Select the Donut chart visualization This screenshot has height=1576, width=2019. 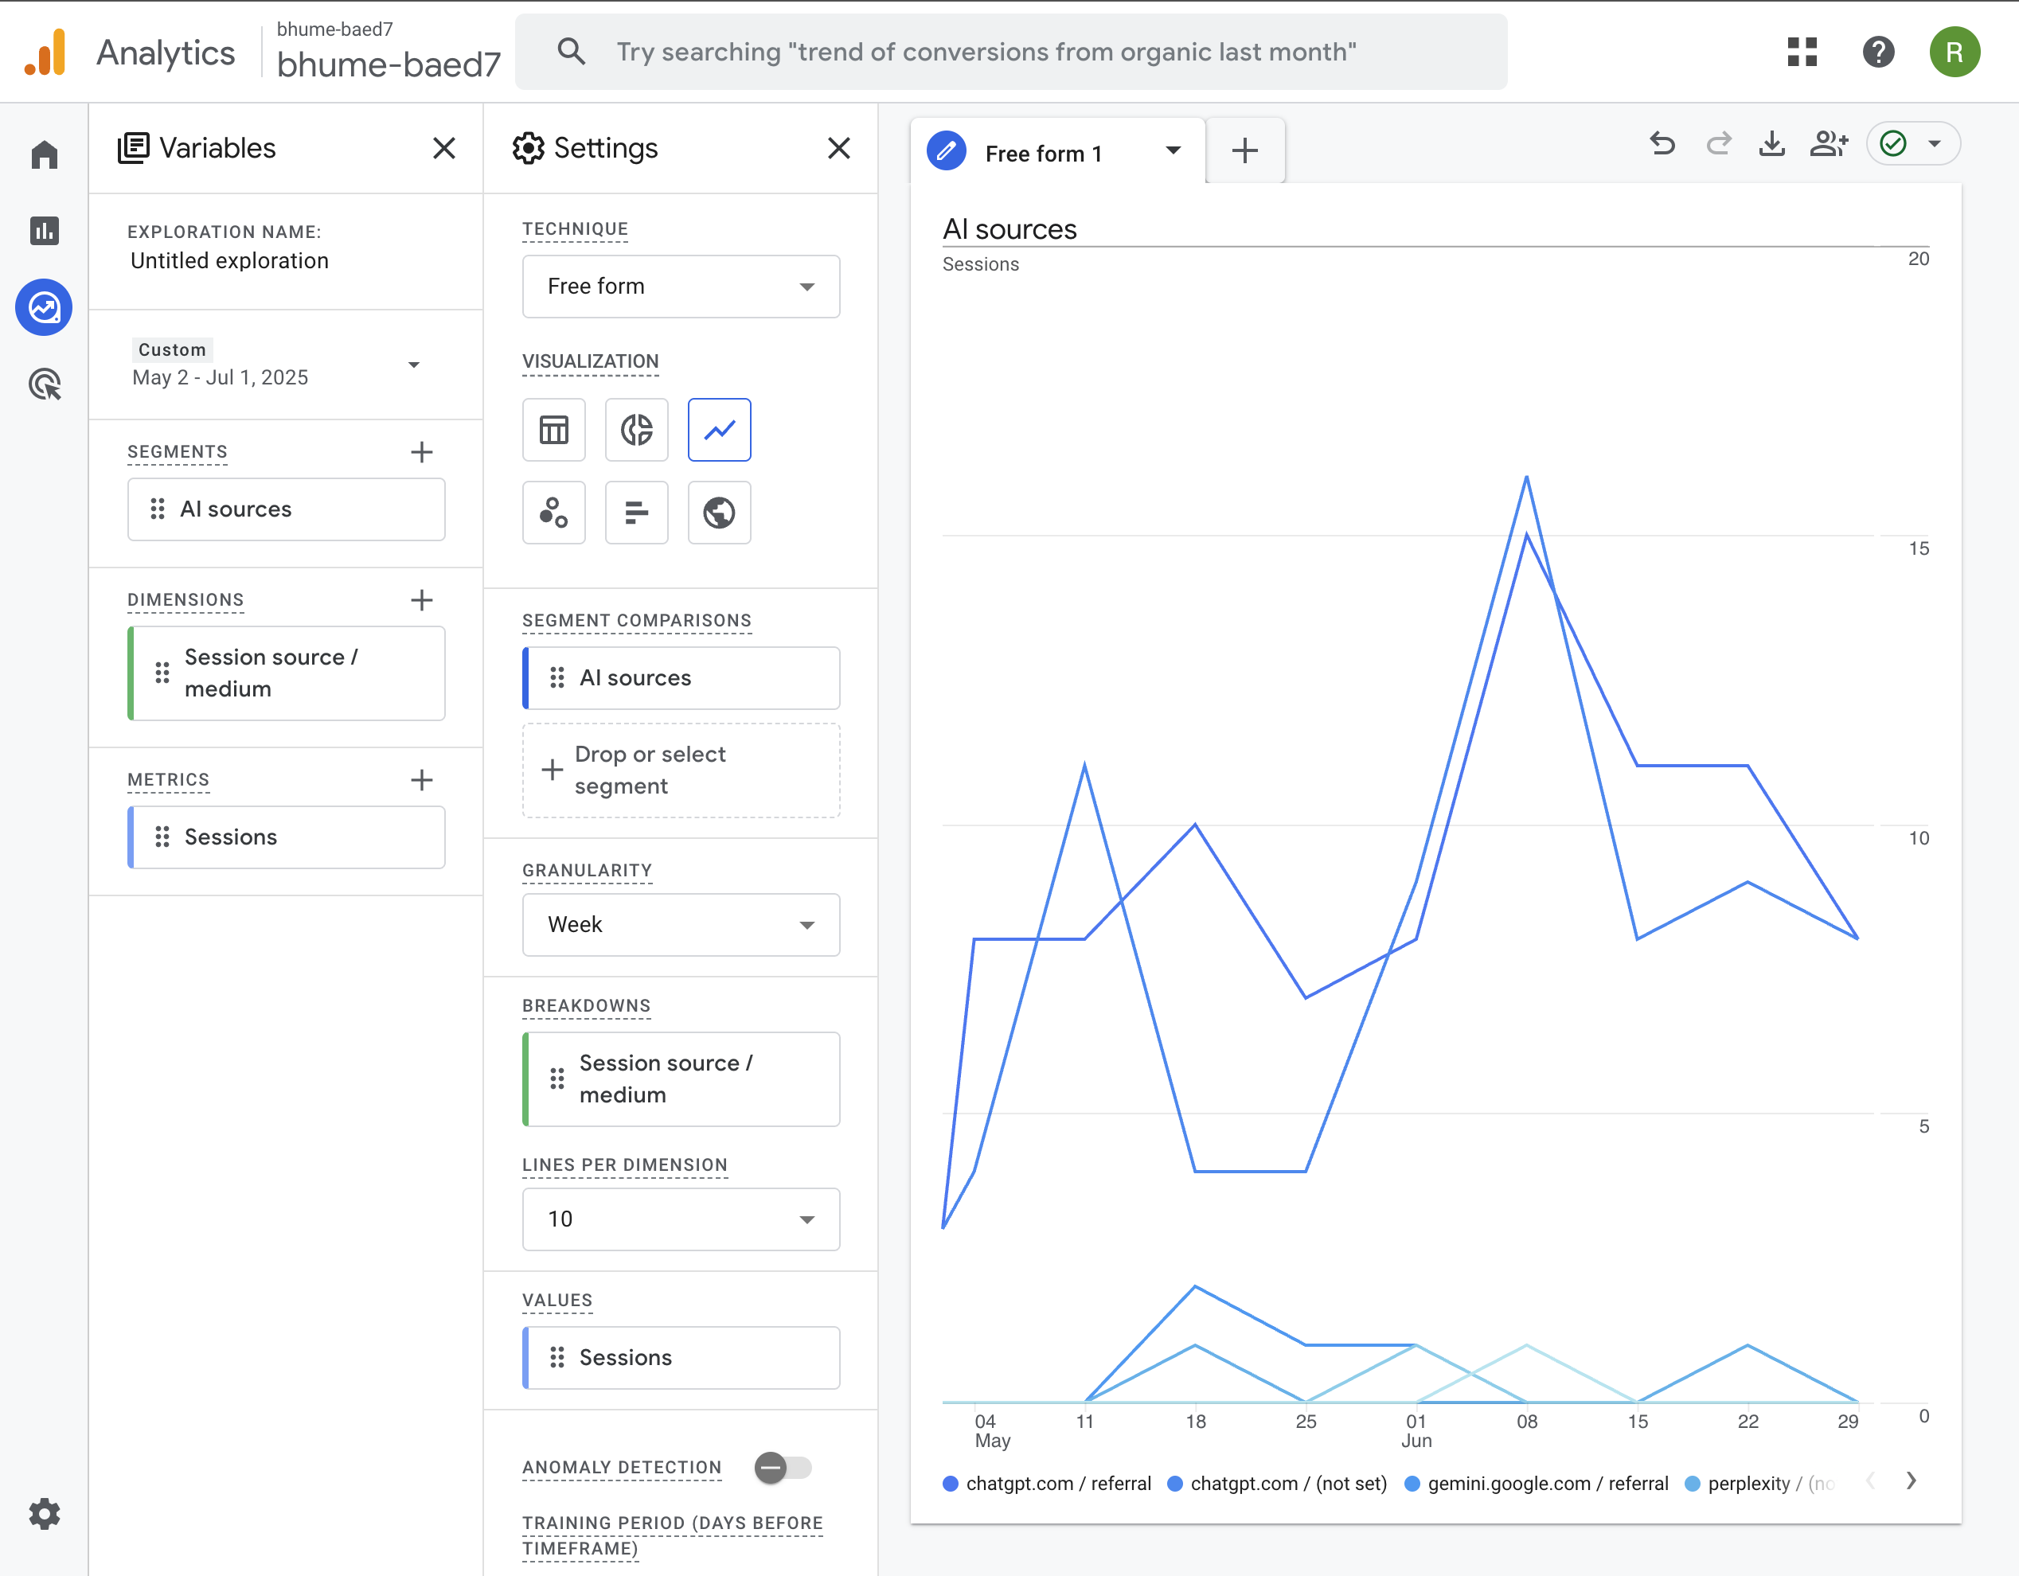coord(637,430)
